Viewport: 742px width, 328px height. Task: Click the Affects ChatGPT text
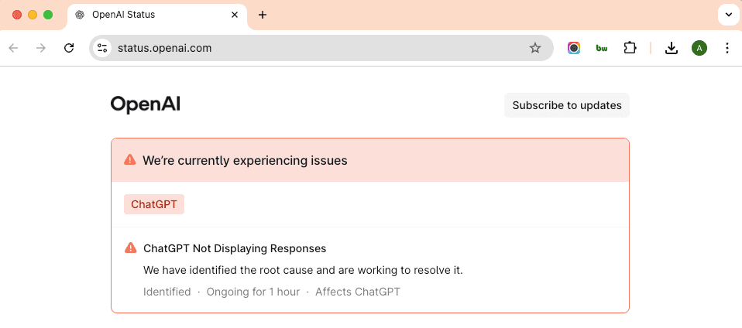tap(358, 292)
